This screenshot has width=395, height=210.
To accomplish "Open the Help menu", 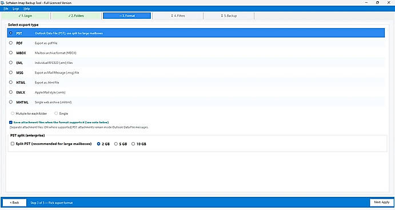I will pyautogui.click(x=27, y=9).
